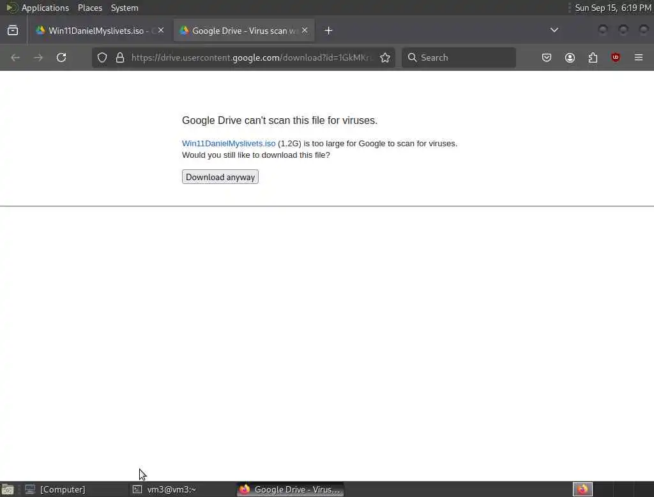Image resolution: width=654 pixels, height=497 pixels.
Task: Click the Download anyway button
Action: (220, 177)
